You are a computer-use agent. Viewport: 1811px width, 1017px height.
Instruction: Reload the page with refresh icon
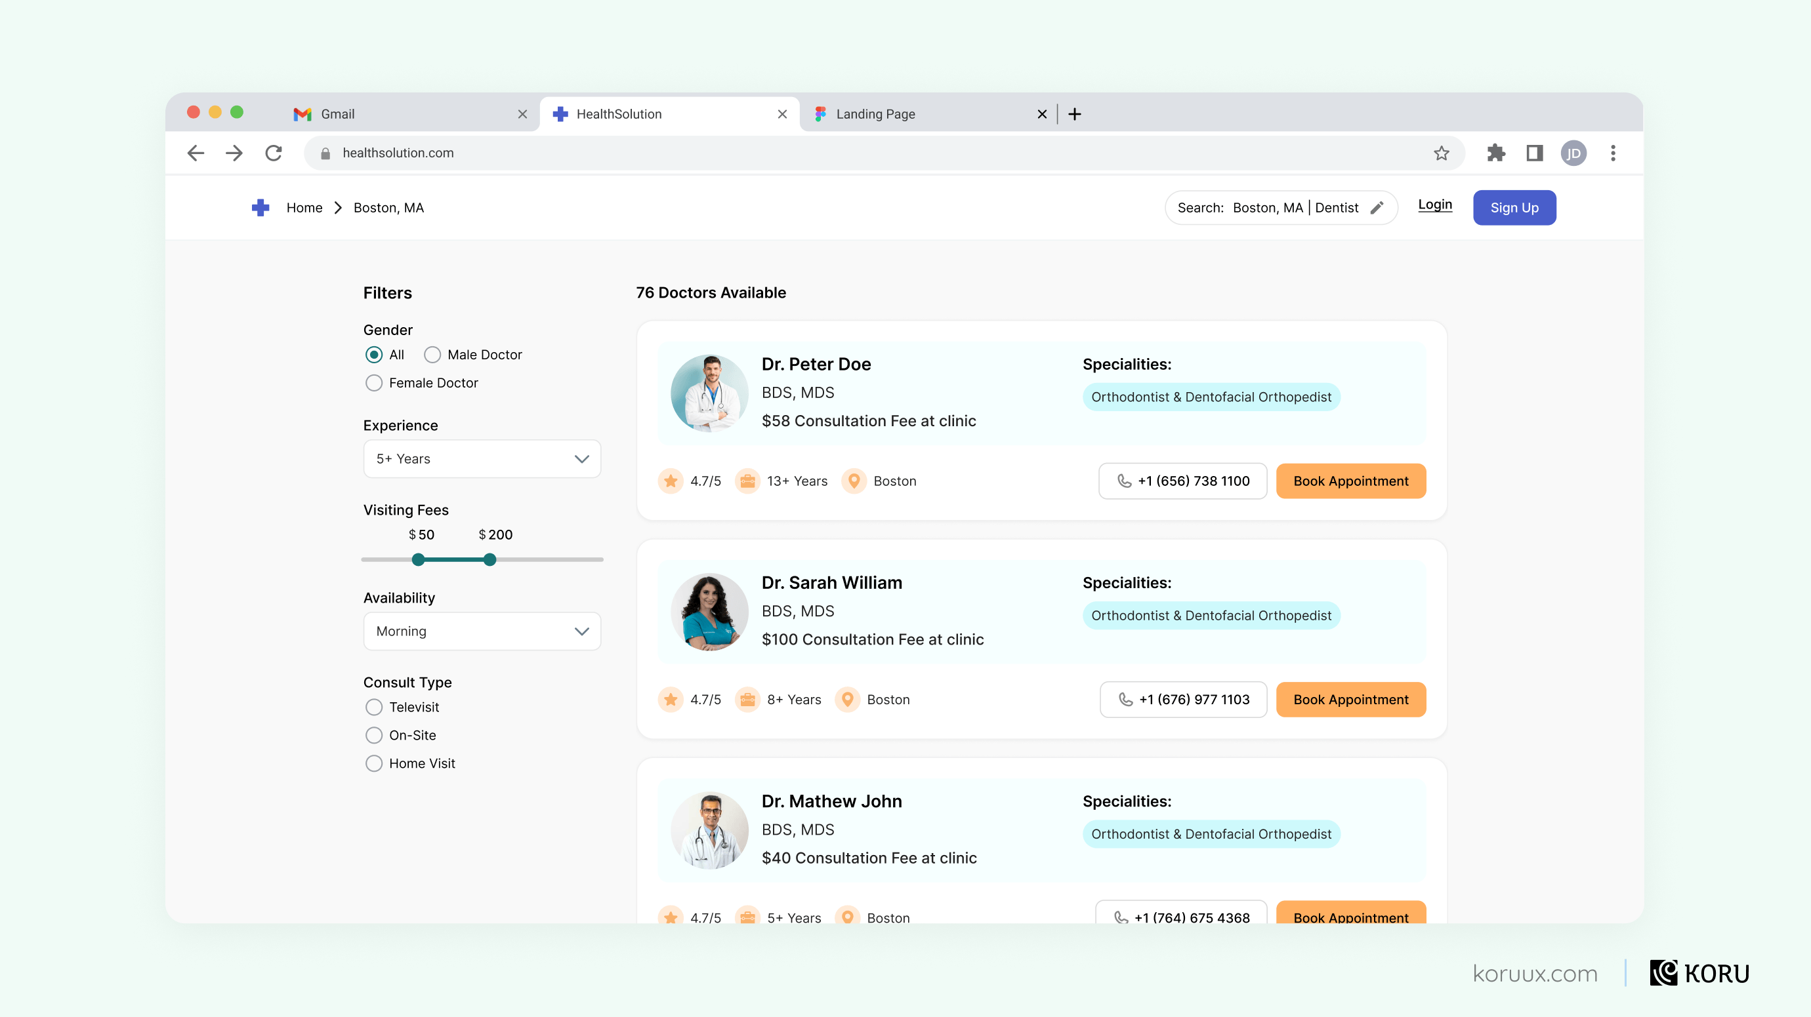274,152
